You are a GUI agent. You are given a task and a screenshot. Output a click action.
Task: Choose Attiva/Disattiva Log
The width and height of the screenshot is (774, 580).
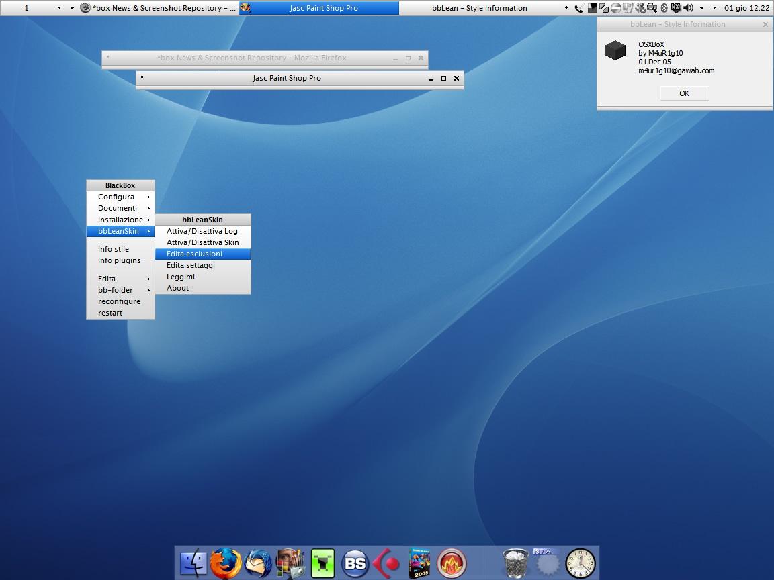click(x=203, y=231)
